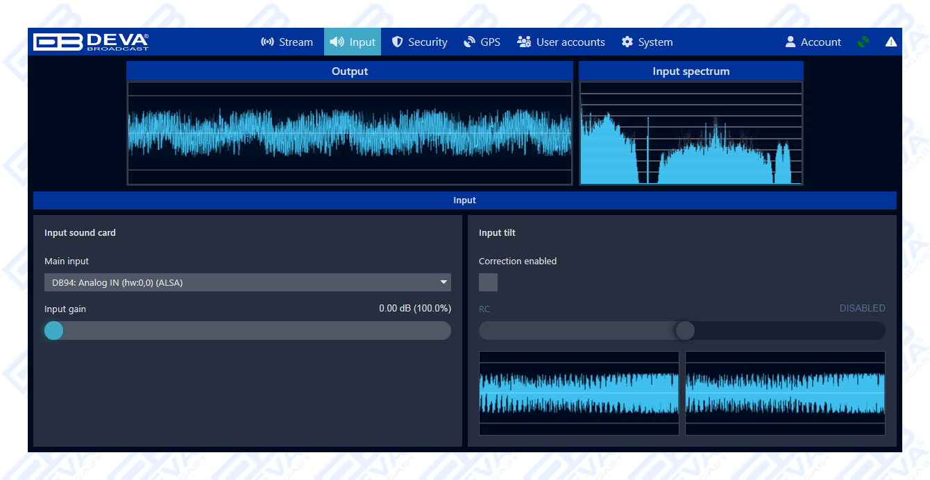The image size is (930, 480).
Task: Click the green satellite status icon
Action: (x=863, y=42)
